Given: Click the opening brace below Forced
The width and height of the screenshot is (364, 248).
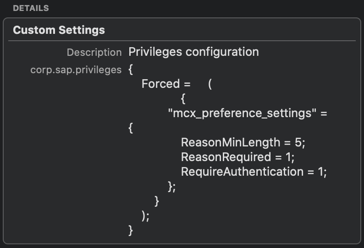Looking at the screenshot, I should (183, 98).
